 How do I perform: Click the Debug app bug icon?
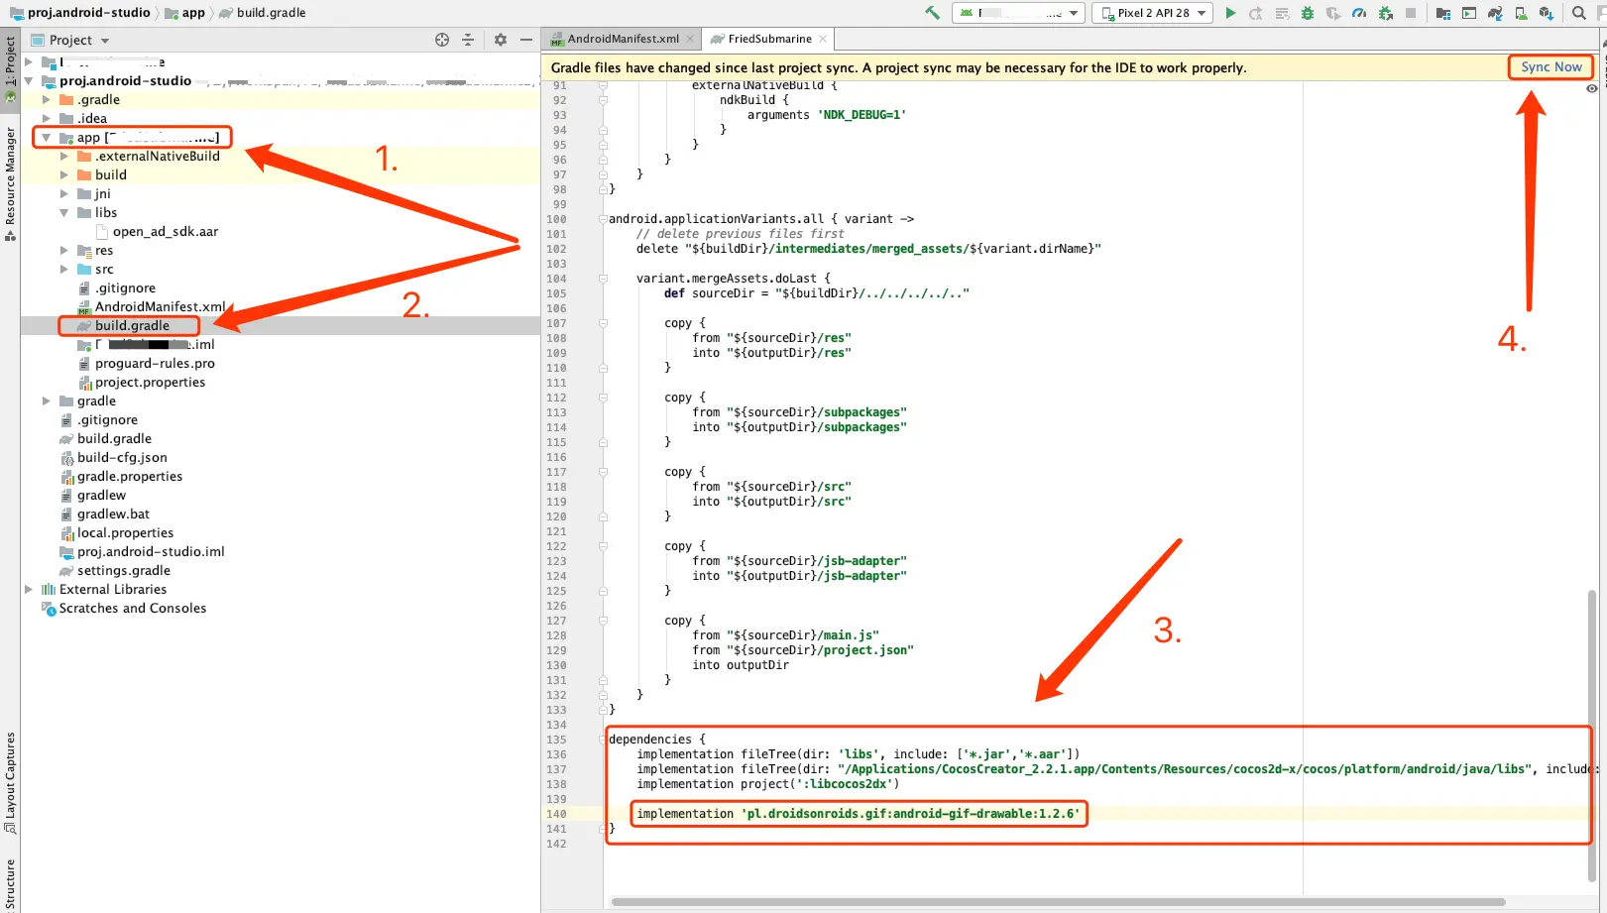1308,13
